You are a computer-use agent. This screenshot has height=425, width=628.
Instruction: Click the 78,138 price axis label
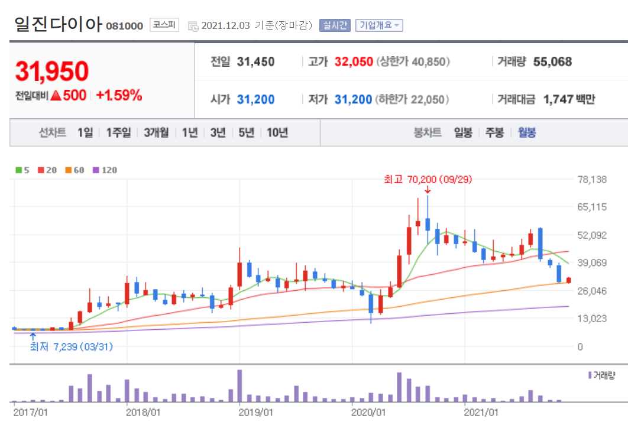[592, 179]
